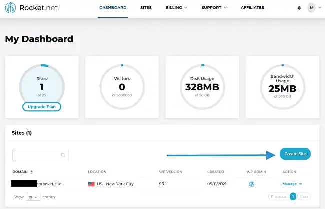Click the Bandwidth Usage 25MB gauge
Viewport: 325px width, 209px height.
point(282,87)
